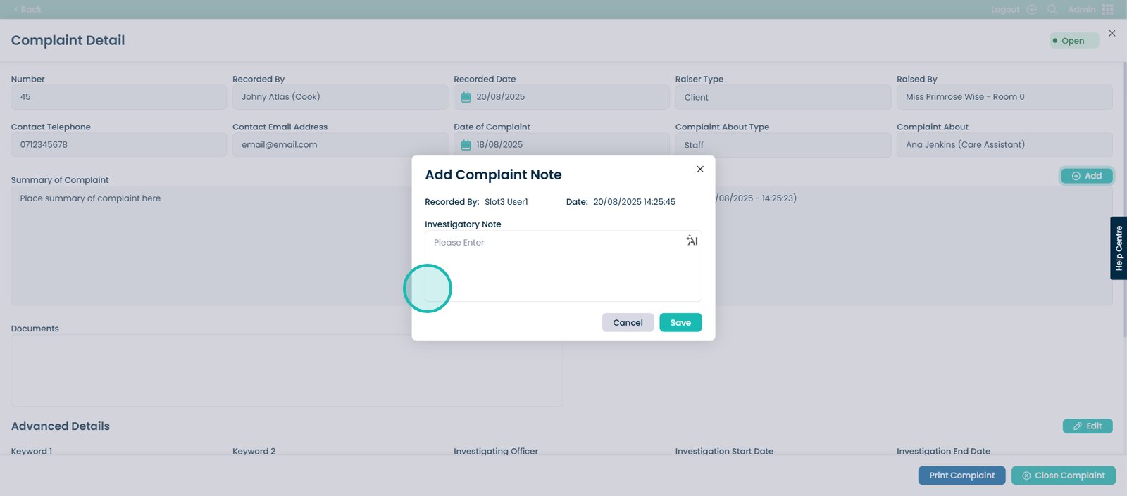Open the Help Centre side tab

pos(1118,248)
